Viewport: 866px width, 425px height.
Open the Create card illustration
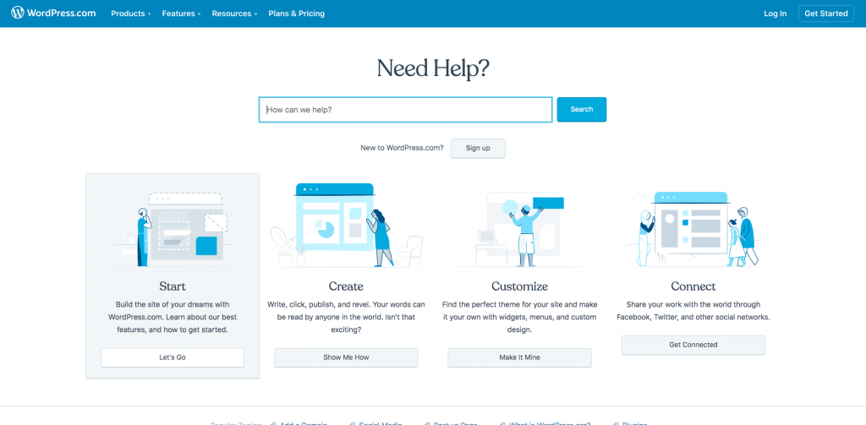tap(346, 226)
